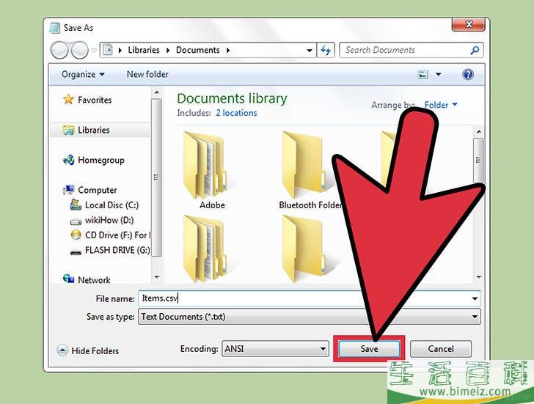Open the Organize menu
Screen dimensions: 534x404
point(83,74)
